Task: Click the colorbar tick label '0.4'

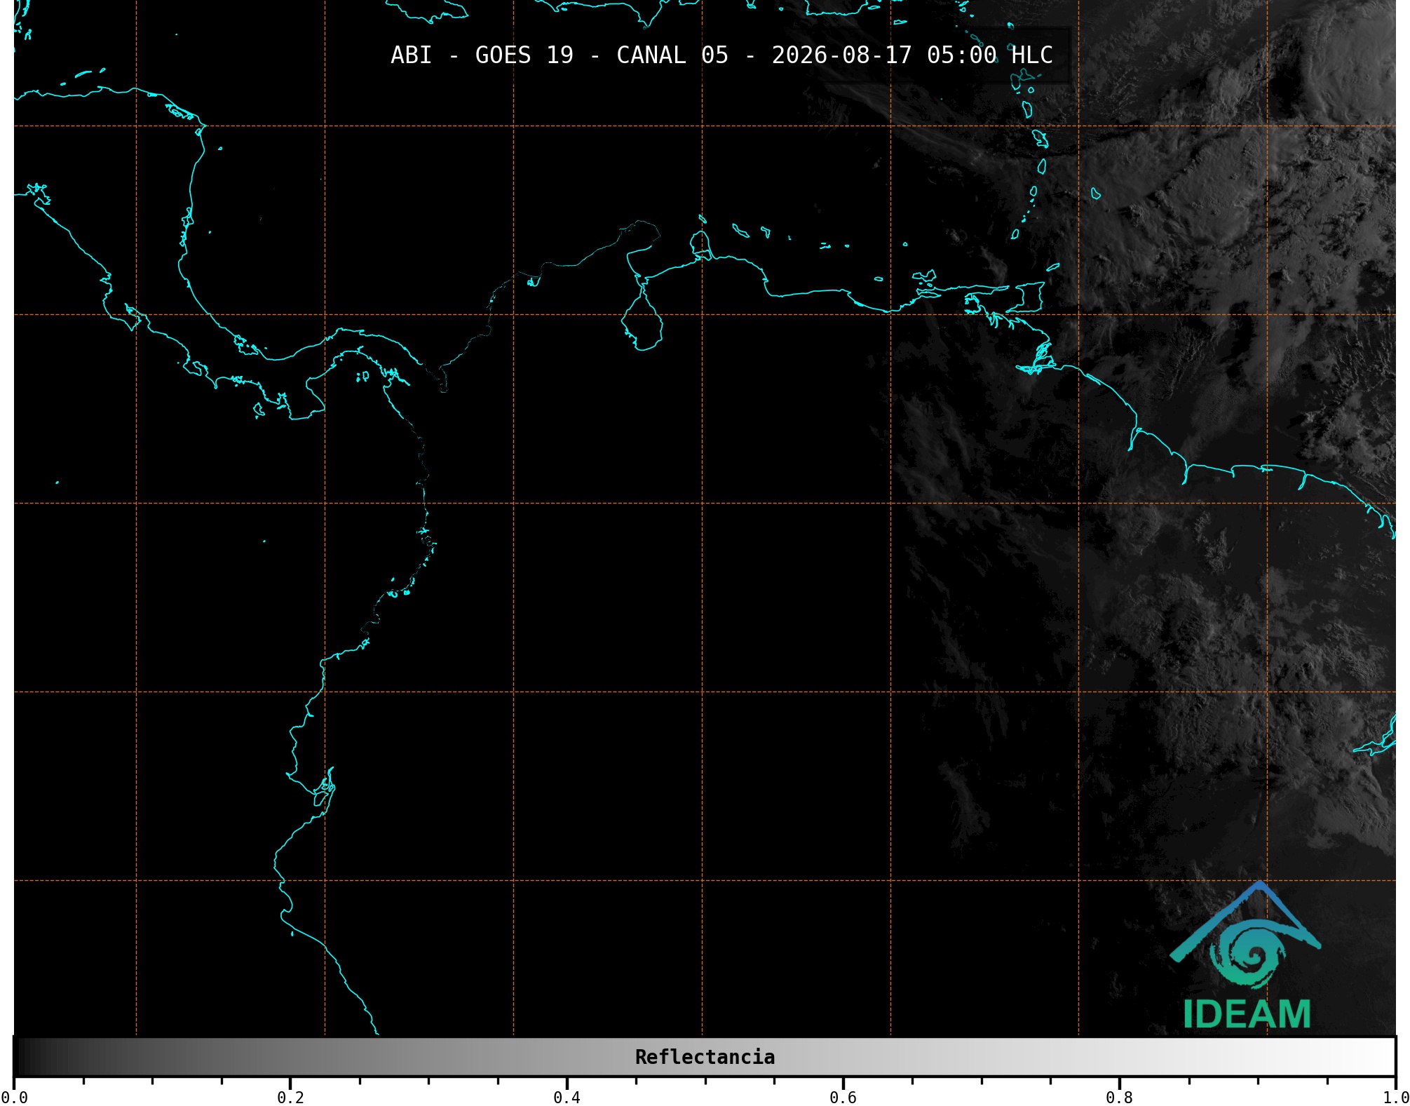Action: [x=567, y=1098]
